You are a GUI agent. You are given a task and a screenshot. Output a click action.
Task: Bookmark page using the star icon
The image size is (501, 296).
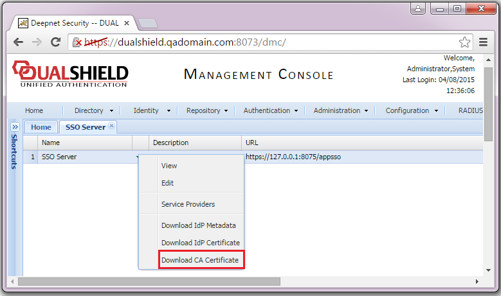coord(464,42)
